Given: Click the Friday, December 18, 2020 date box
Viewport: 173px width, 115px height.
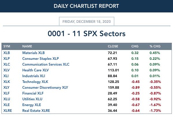Looking at the screenshot, I should (x=87, y=21).
